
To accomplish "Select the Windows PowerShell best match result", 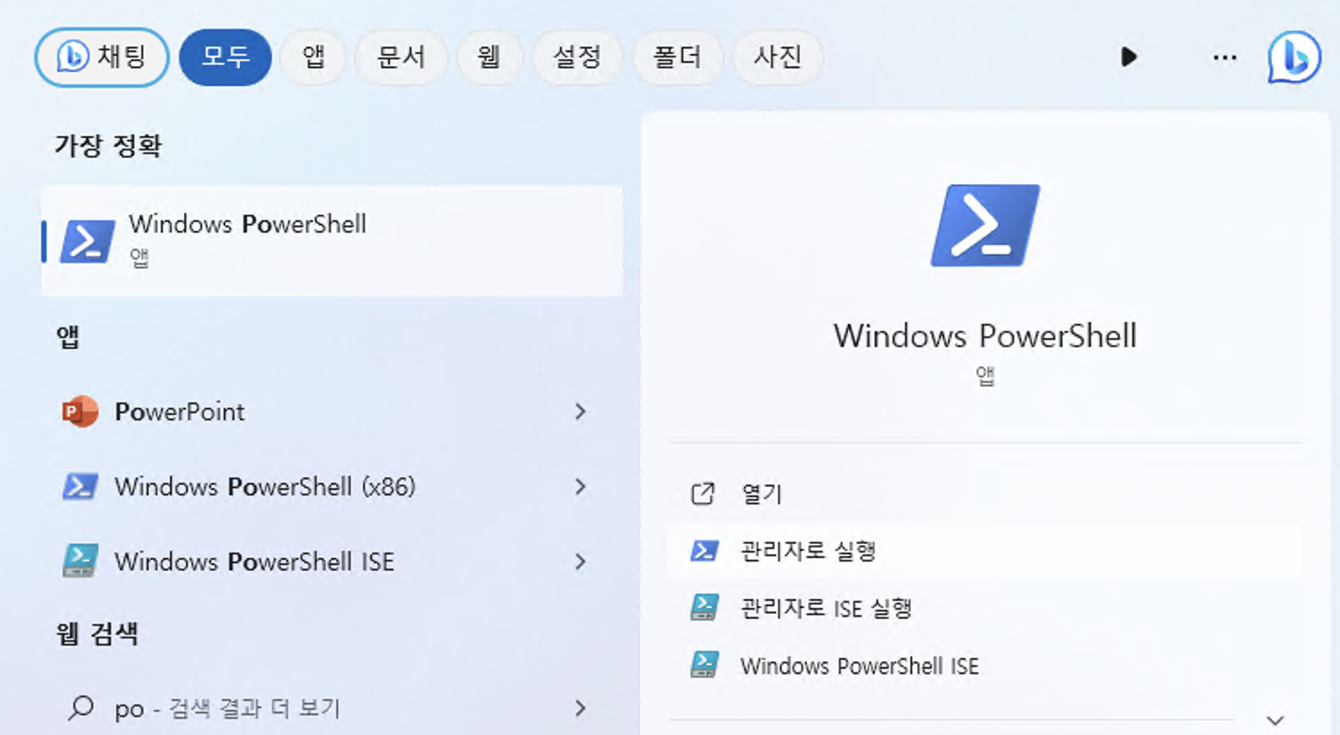I will [x=332, y=241].
